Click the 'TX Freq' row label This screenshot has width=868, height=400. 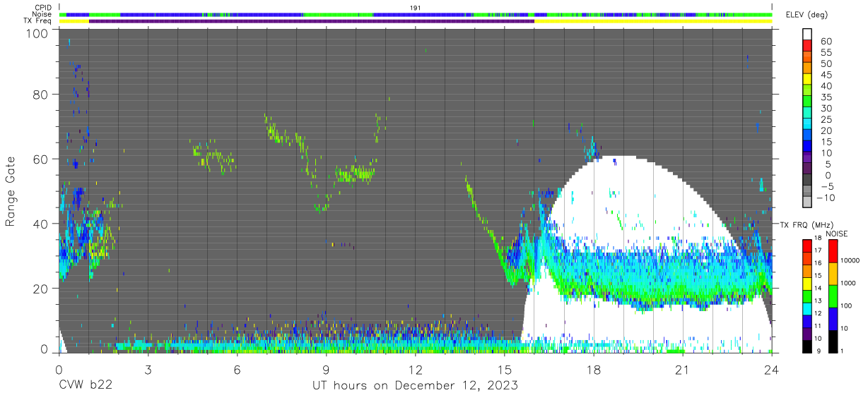click(x=37, y=21)
